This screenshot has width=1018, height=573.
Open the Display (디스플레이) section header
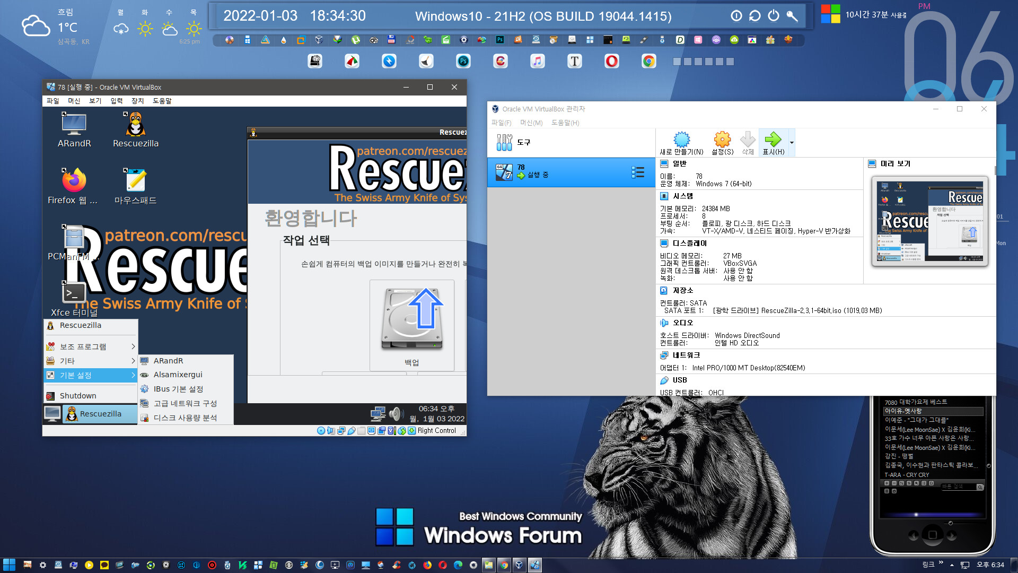[x=689, y=243]
